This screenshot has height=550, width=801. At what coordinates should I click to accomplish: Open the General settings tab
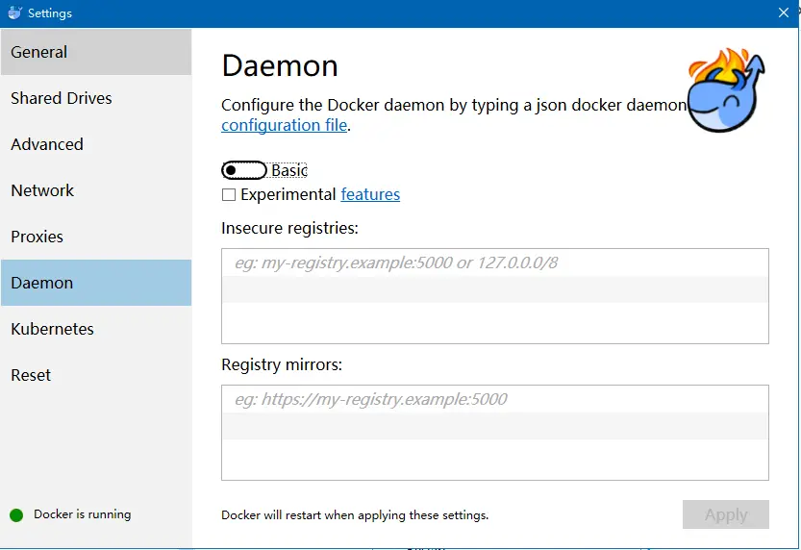96,52
